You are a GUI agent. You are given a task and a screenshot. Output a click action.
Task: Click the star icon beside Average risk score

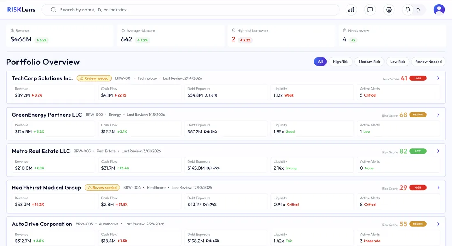point(123,30)
